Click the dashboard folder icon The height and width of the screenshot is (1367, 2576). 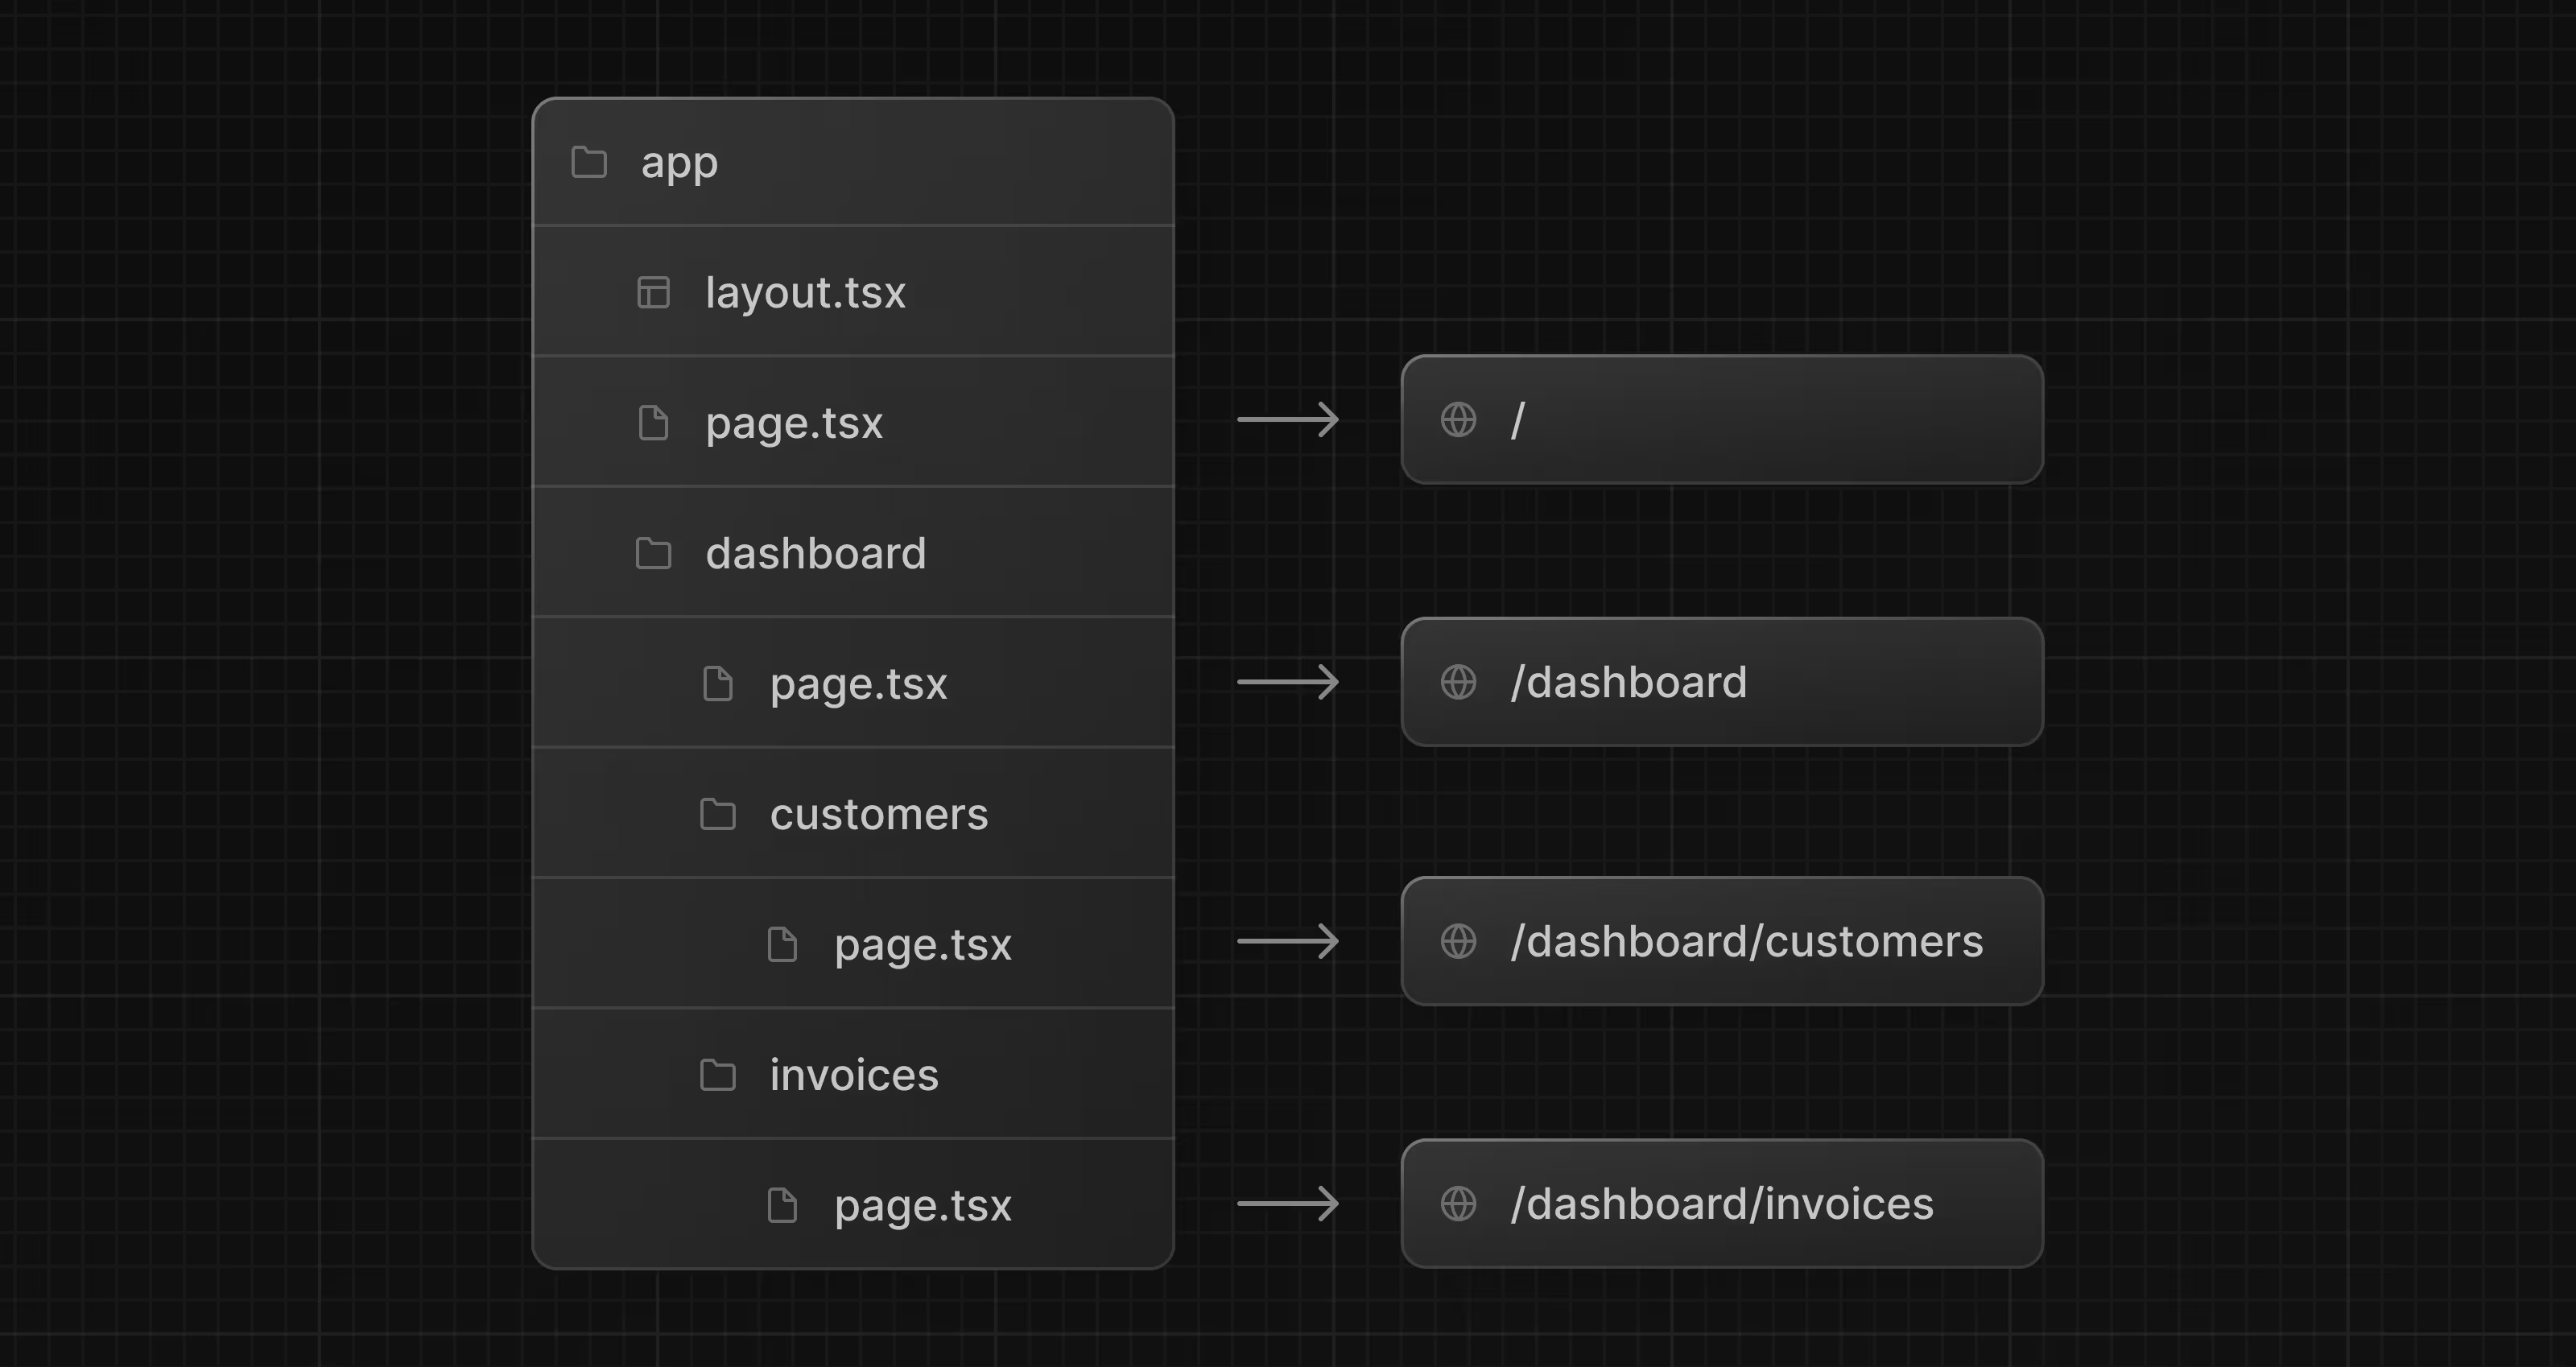click(x=653, y=553)
